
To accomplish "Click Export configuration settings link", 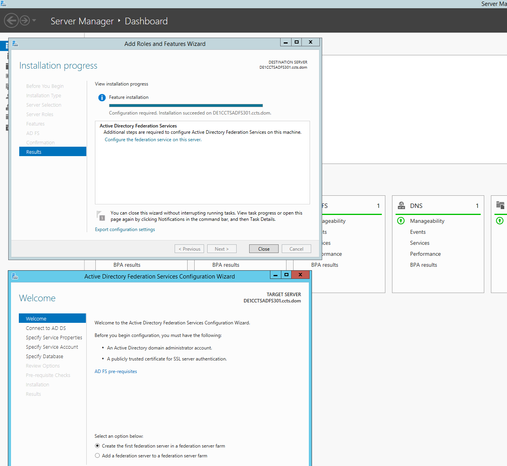I will [125, 229].
